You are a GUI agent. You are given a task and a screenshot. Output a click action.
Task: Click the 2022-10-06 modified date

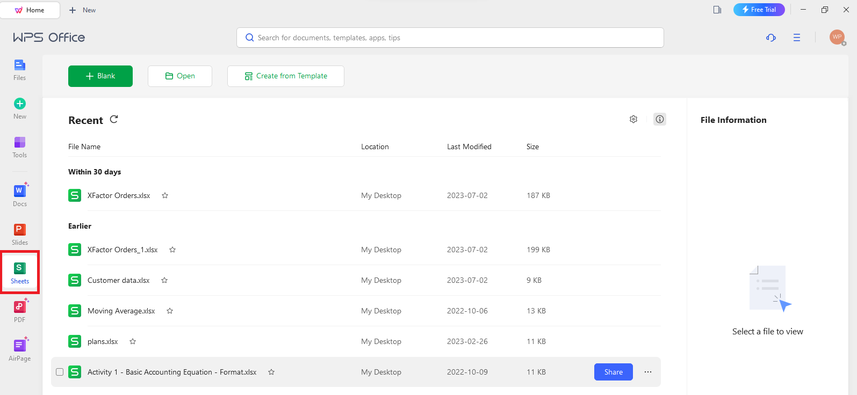pos(467,311)
